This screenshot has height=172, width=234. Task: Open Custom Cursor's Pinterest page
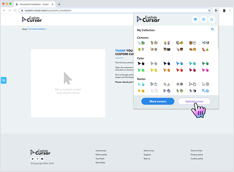tap(37, 159)
